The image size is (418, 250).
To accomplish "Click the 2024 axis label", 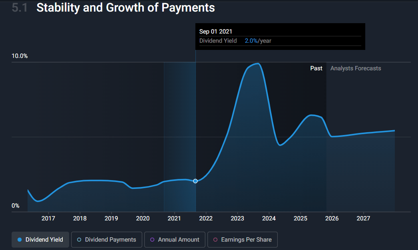I will click(x=269, y=218).
